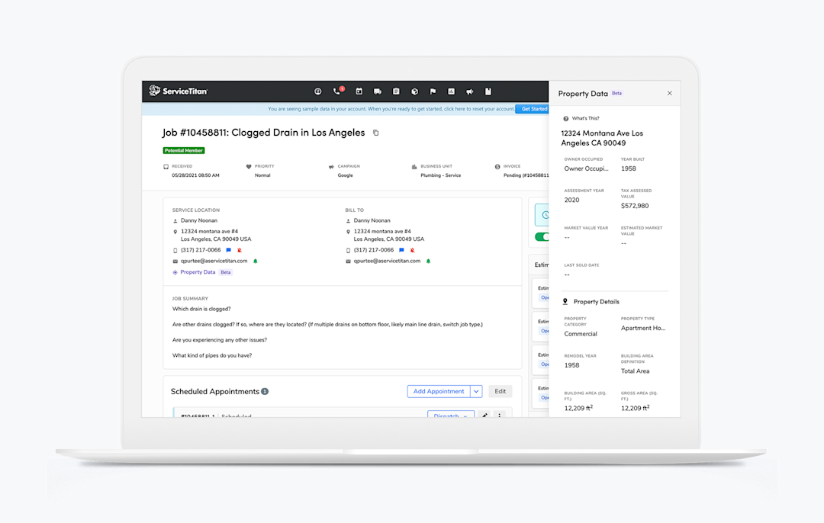Click Assessment Year value 2020

(x=571, y=200)
